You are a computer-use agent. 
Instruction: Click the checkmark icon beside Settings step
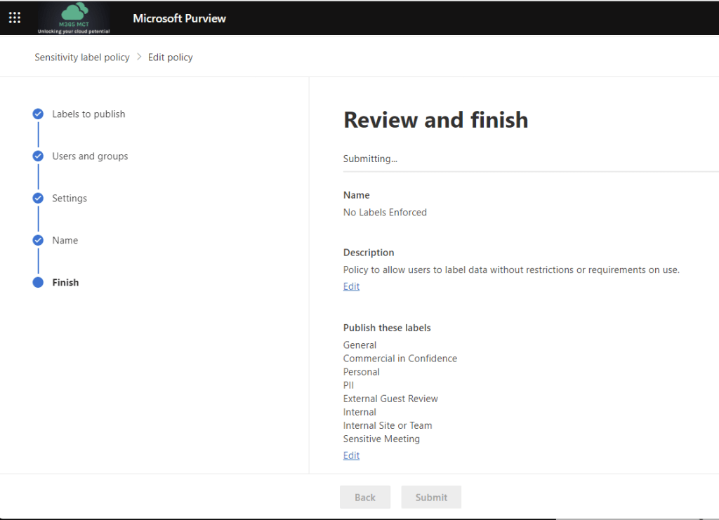[x=38, y=198]
